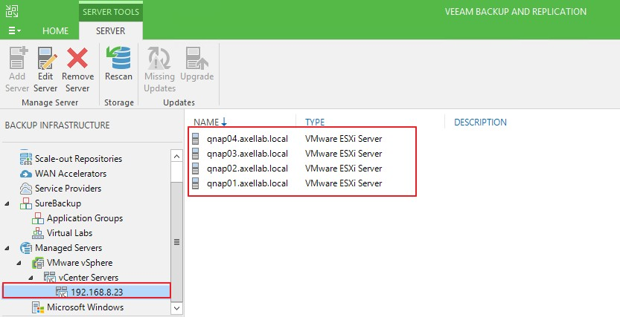Click the tree panel scroll down arrow
This screenshot has height=317, width=620.
click(x=176, y=307)
